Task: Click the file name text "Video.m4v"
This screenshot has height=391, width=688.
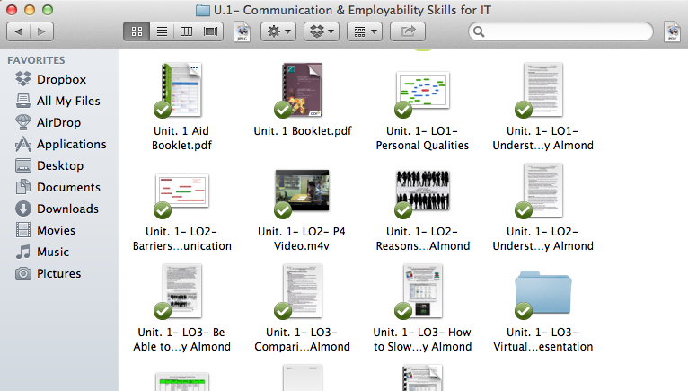Action: [x=302, y=246]
